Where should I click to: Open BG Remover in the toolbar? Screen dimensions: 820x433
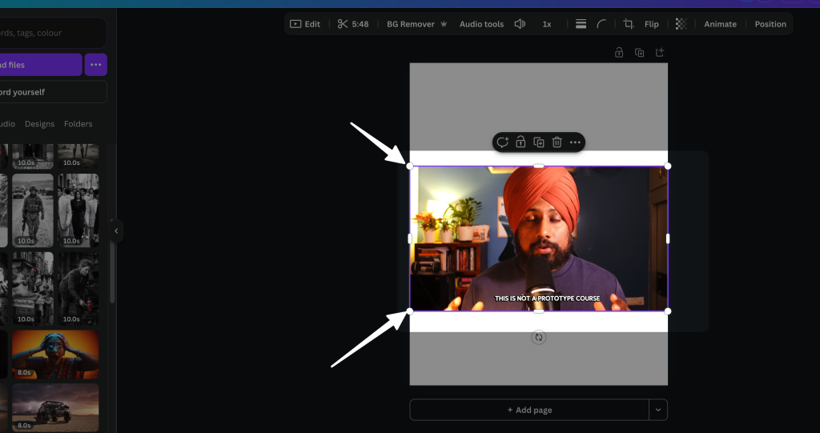416,24
